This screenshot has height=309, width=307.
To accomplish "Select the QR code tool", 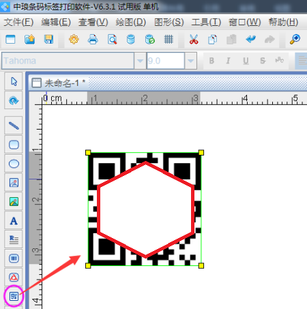I will [x=14, y=296].
